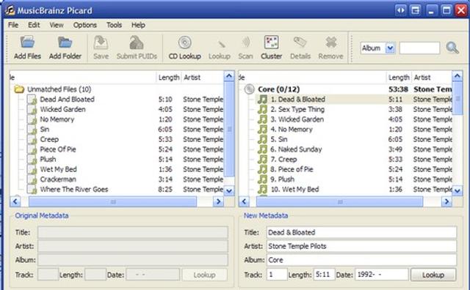Click the New Metadata Track field

pyautogui.click(x=277, y=275)
